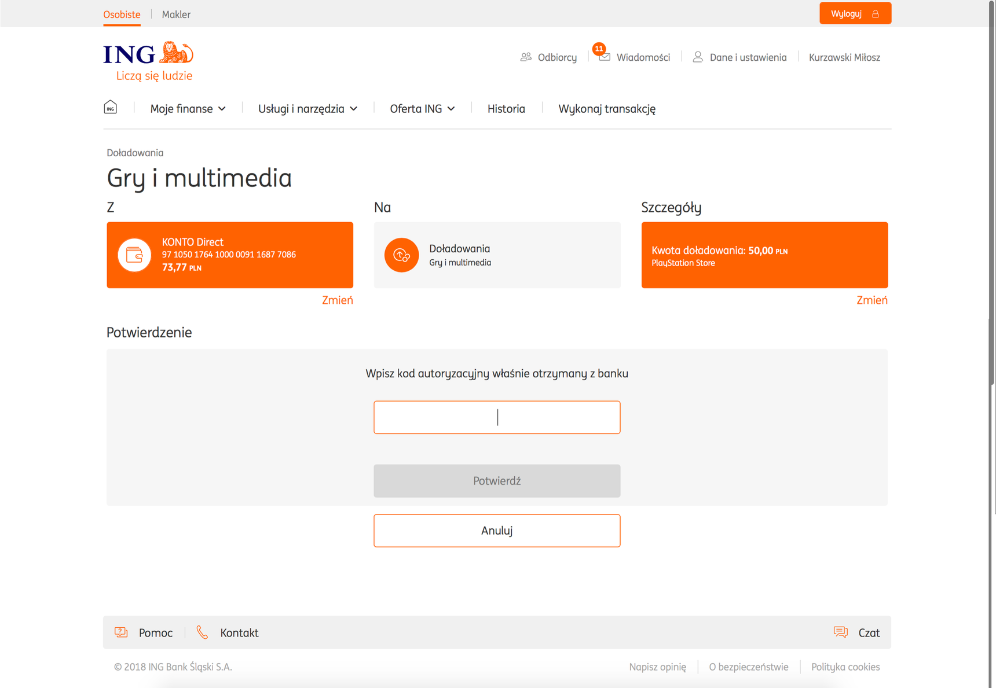Open the Wiadomości envelope icon
This screenshot has width=996, height=688.
(605, 57)
